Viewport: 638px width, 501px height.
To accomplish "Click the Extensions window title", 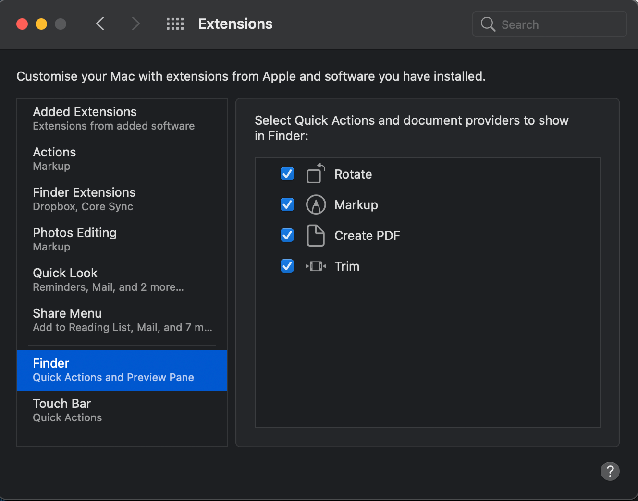I will point(235,24).
